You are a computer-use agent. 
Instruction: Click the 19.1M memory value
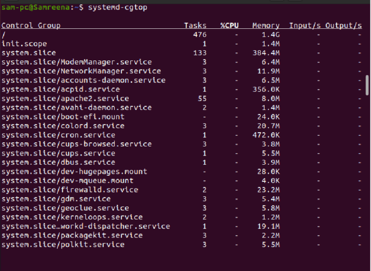coord(268,226)
